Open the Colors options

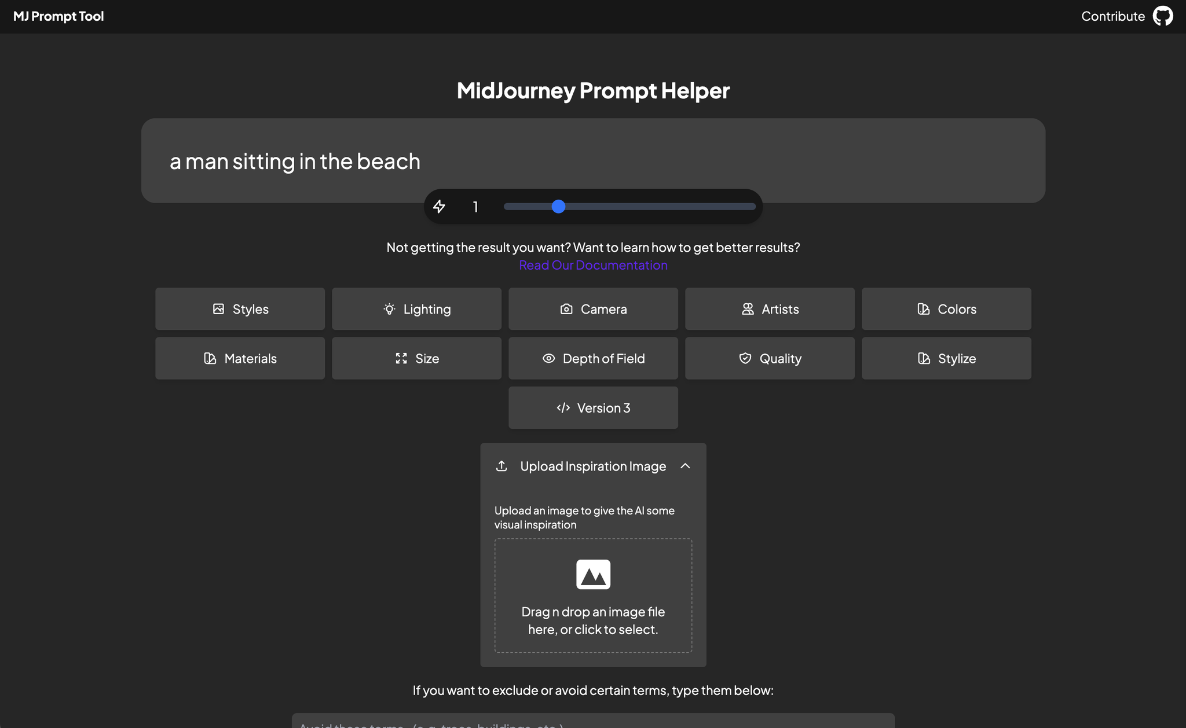pos(946,309)
